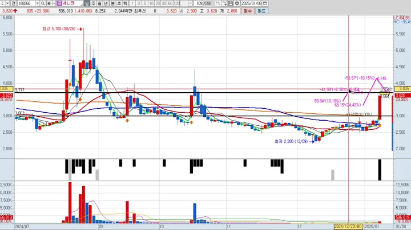Open the stock code history dropdown
The width and height of the screenshot is (411, 230).
[x=37, y=3]
